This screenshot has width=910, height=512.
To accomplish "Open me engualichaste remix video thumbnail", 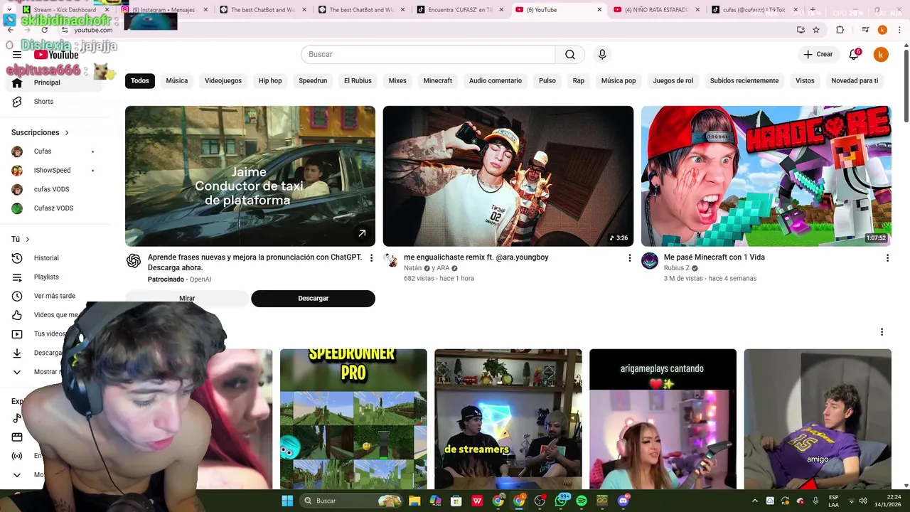I will (508, 176).
